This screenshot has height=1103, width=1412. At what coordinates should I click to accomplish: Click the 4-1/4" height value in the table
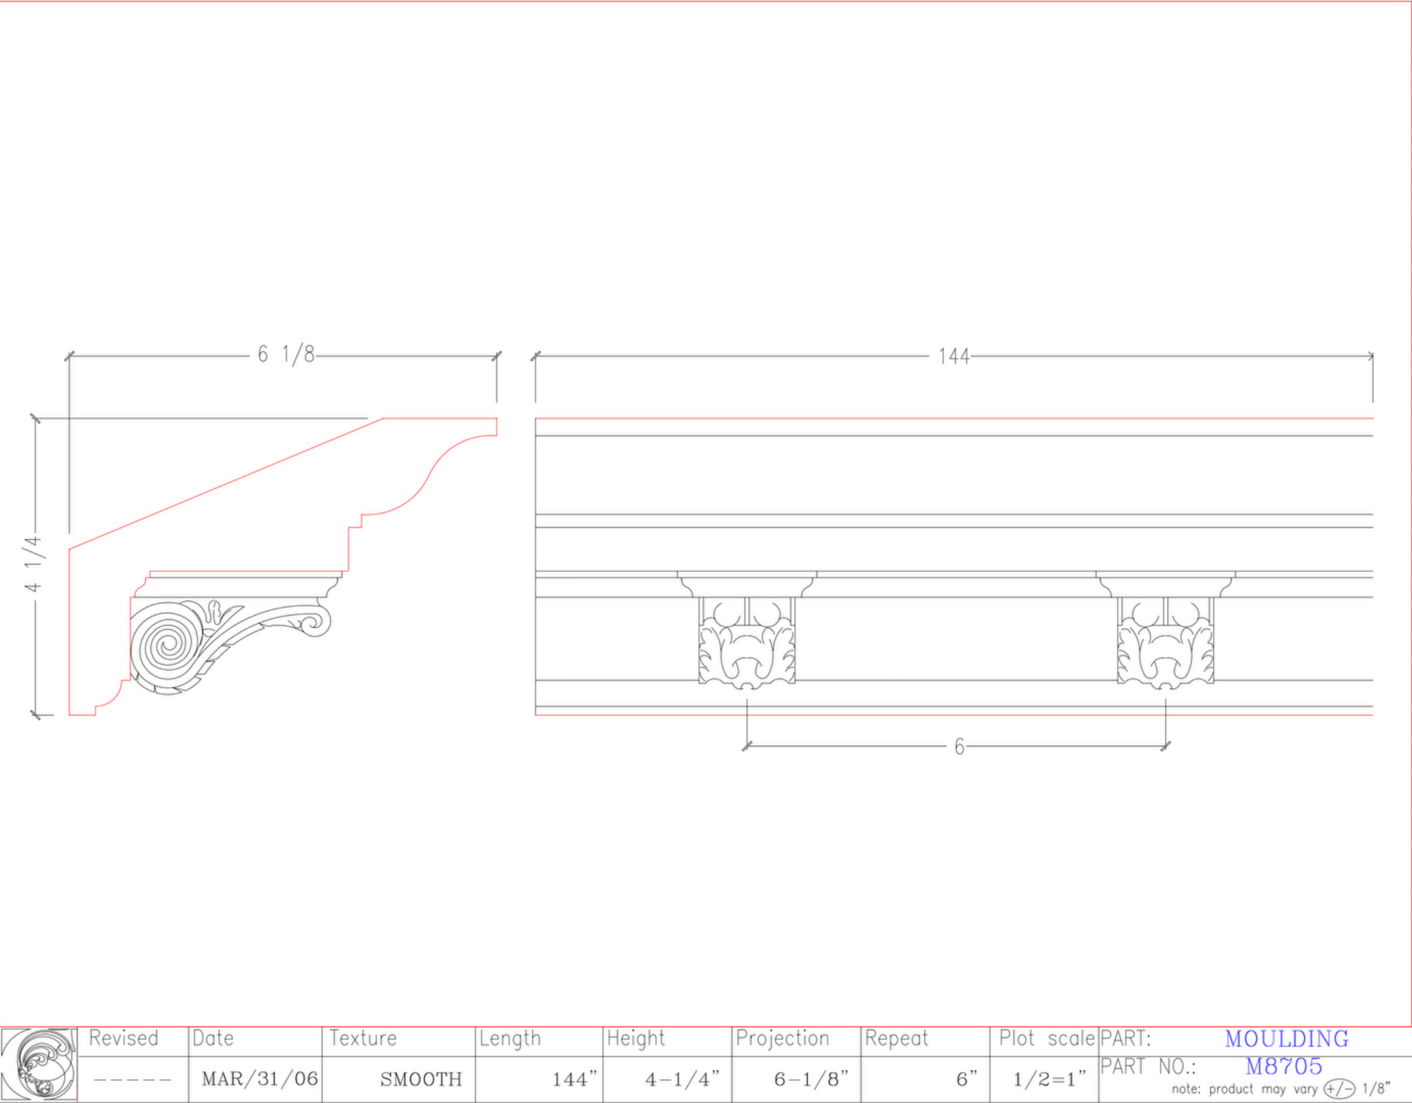(682, 1079)
